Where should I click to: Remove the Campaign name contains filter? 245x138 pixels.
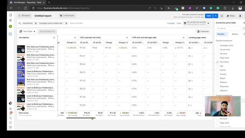(x=66, y=23)
